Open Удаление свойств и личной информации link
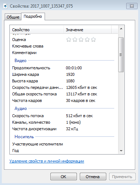 coord(47,161)
